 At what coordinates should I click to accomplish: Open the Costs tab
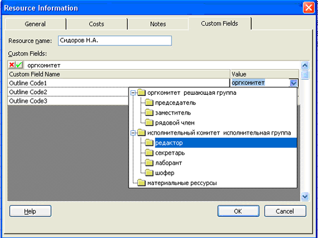97,24
